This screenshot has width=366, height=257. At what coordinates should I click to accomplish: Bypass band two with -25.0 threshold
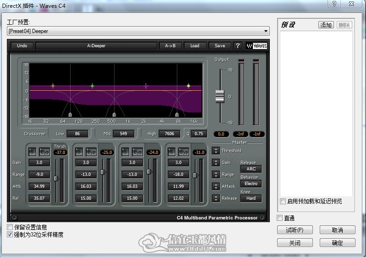[91, 152]
